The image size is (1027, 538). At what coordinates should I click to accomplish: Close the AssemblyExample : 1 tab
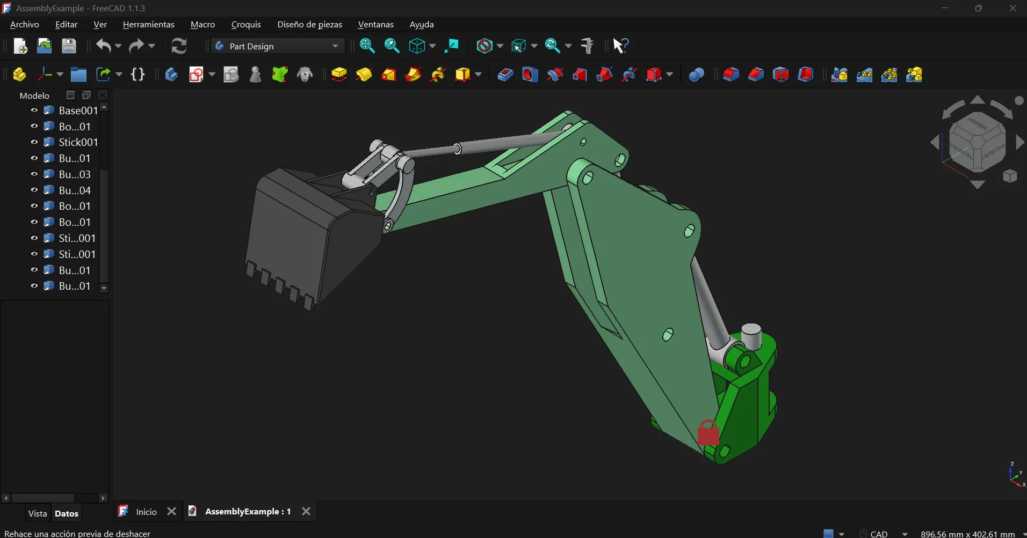306,511
